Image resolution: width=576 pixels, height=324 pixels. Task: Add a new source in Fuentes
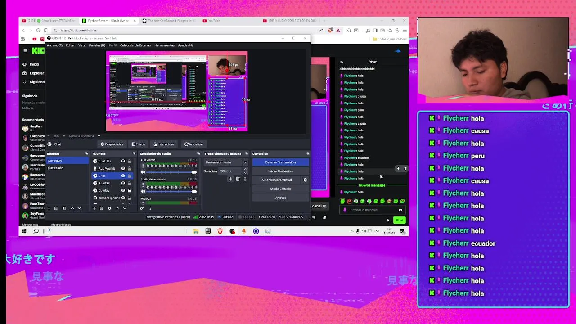click(94, 208)
